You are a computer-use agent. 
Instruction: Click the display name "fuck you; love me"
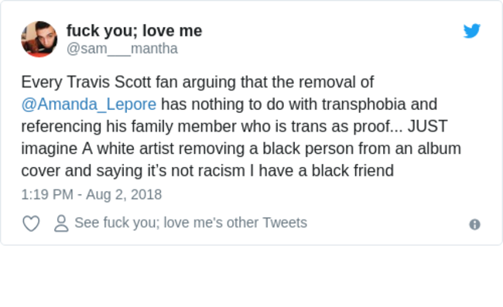tap(134, 31)
